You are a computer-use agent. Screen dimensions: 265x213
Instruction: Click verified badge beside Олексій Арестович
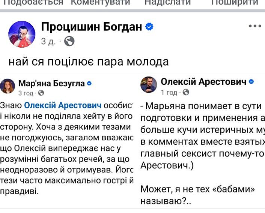(x=252, y=82)
